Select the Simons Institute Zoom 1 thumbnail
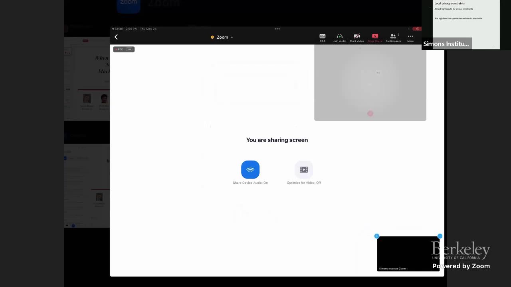The width and height of the screenshot is (511, 287). click(408, 254)
